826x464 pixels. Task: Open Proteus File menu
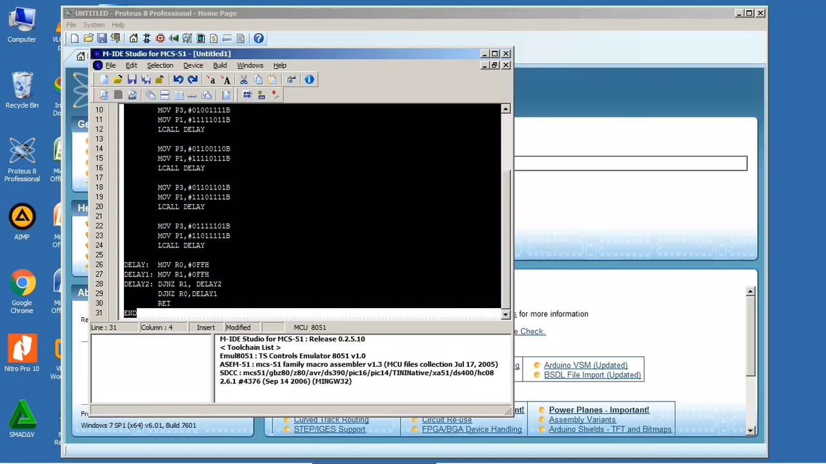pos(71,25)
